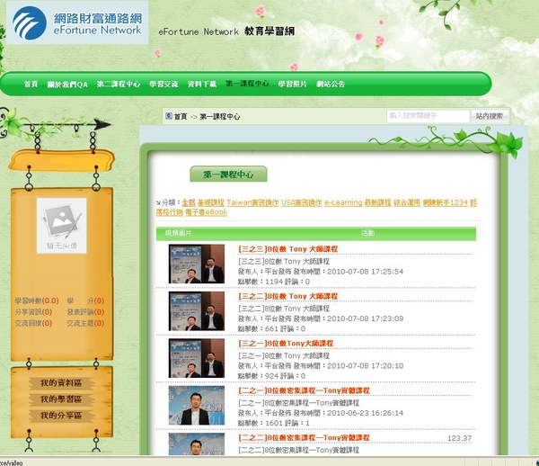This screenshot has width=539, height=466.
Task: Click the 視頻圖片 column header
Action: 178,233
